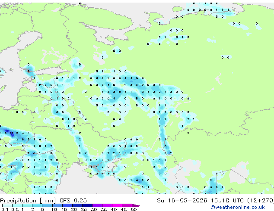Click the 20–25 mm legend color swatch
Viewport: 274px width, 211px height.
point(77,205)
